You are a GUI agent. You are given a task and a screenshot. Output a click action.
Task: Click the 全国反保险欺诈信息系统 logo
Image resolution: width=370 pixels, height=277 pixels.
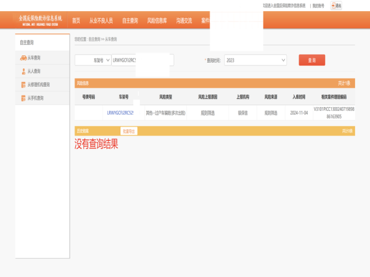coord(40,20)
